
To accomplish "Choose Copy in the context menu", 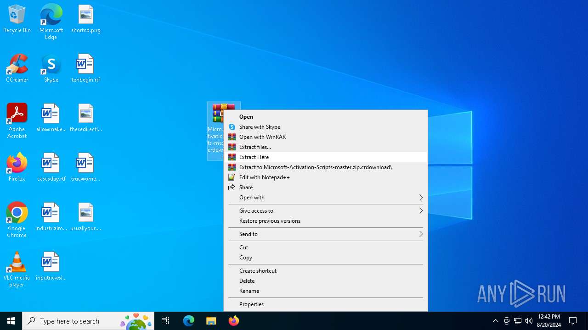I will [325, 258].
